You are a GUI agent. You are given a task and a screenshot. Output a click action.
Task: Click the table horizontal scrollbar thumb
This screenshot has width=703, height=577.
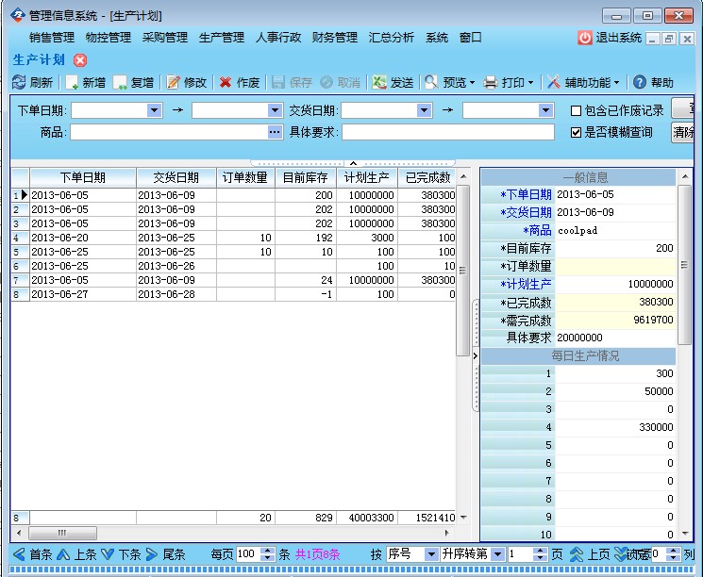(x=62, y=533)
